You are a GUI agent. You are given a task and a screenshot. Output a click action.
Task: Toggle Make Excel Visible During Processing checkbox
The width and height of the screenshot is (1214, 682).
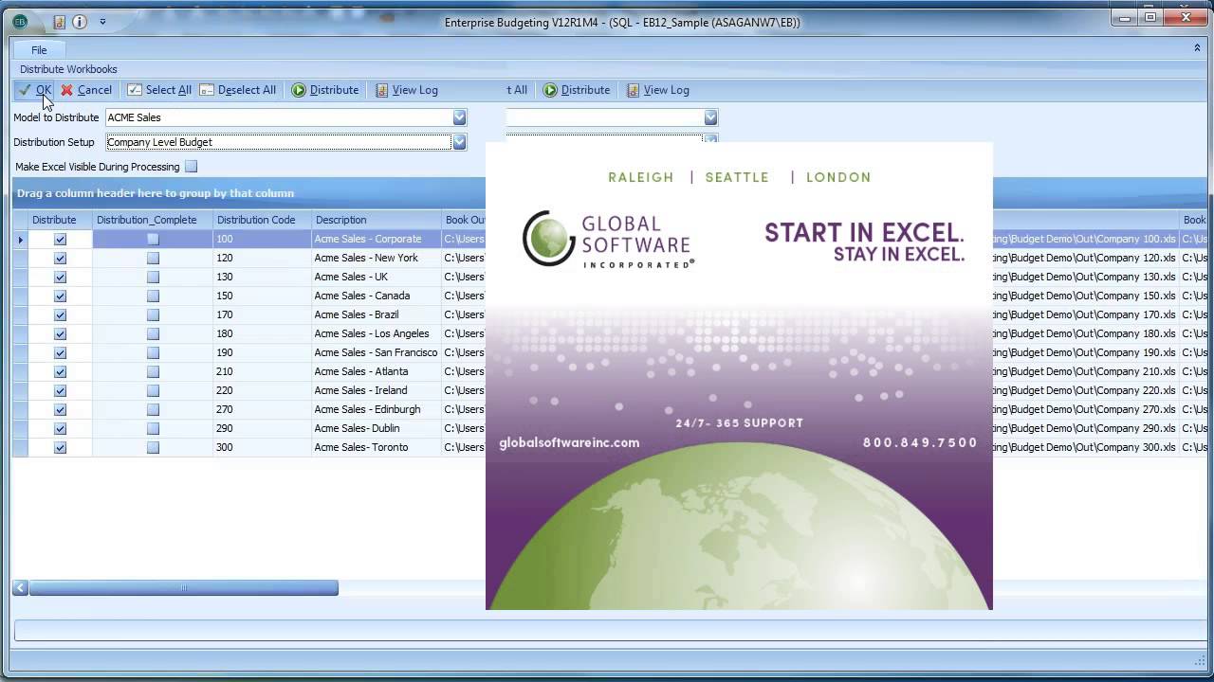point(192,167)
